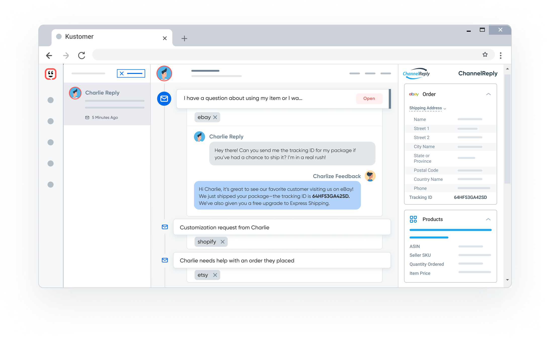Click the Quantity Ordered label
Image resolution: width=550 pixels, height=340 pixels.
(427, 264)
